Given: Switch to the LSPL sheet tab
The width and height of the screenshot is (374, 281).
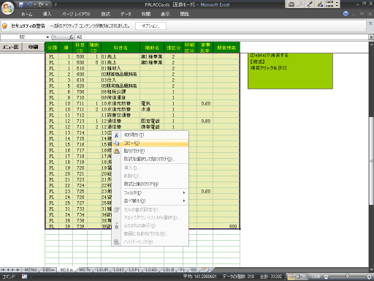Looking at the screenshot, I should (134, 270).
